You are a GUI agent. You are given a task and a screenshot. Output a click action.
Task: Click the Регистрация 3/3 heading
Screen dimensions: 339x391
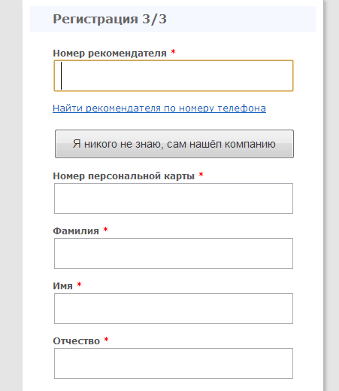coord(110,19)
